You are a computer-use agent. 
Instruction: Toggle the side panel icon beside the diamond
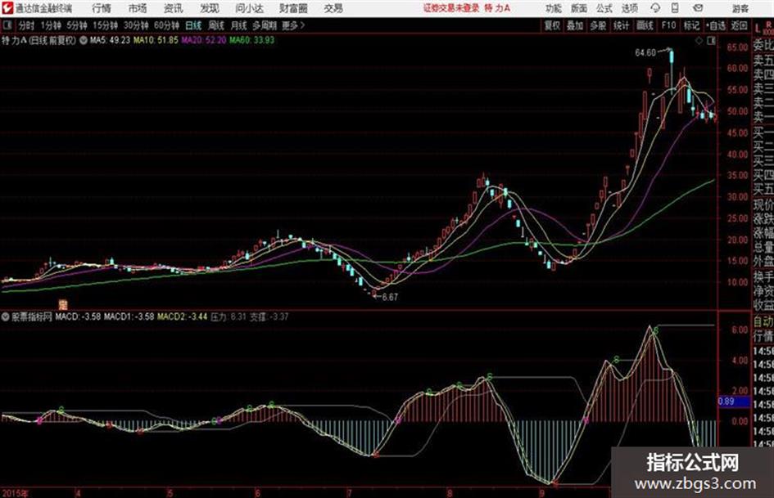711,41
